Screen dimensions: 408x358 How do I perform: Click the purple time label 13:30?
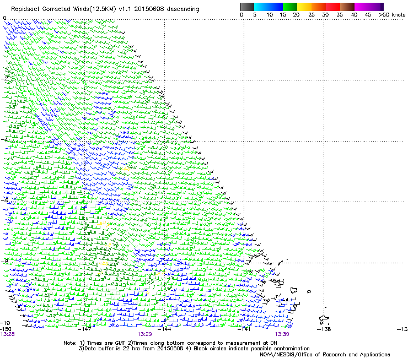pyautogui.click(x=282, y=334)
